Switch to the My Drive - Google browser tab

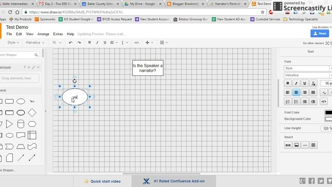click(x=143, y=4)
